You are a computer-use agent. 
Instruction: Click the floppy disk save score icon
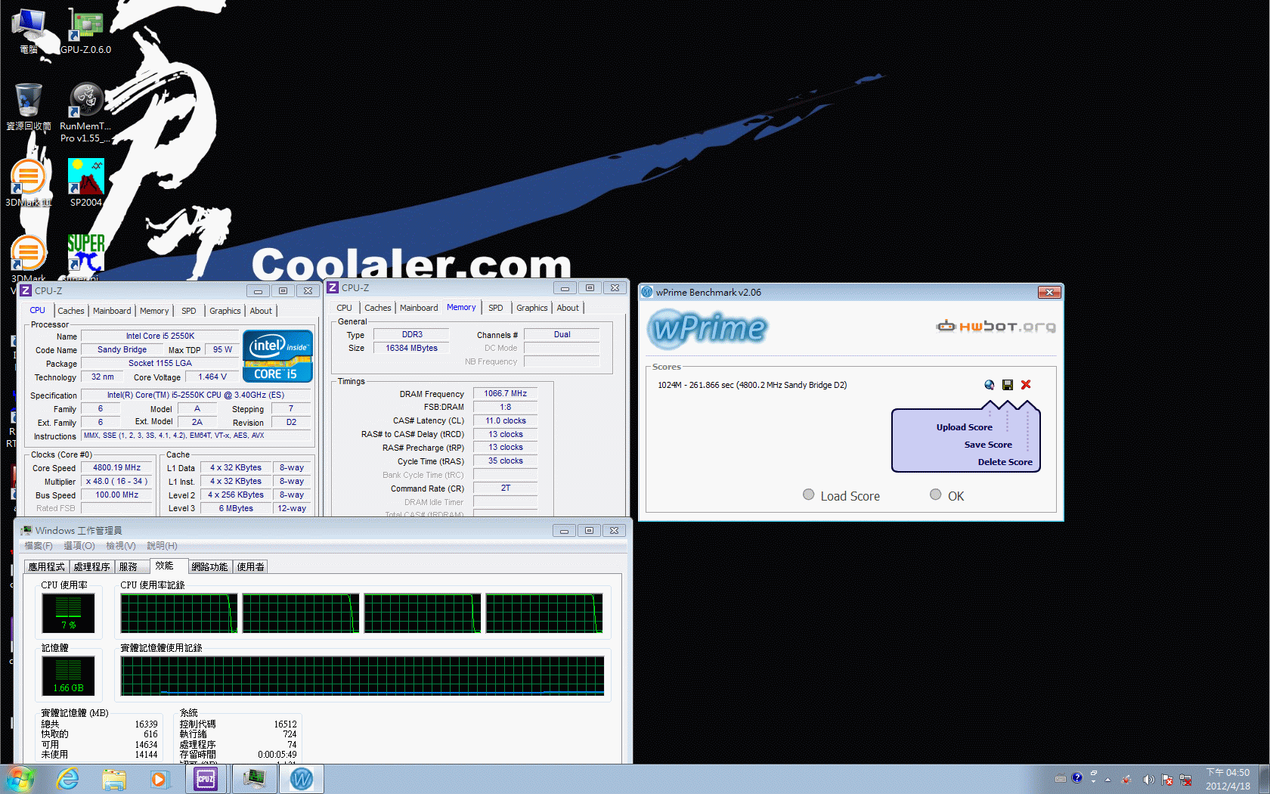(x=1008, y=385)
